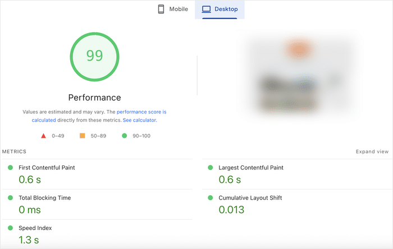Click the Speed Index green dot
Screen dimensions: 393x249
10,228
